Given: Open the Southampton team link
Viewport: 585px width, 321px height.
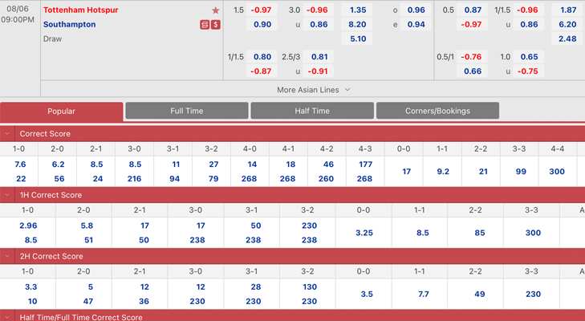Looking at the screenshot, I should coord(69,24).
